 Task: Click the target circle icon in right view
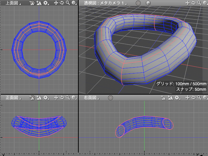110,98
